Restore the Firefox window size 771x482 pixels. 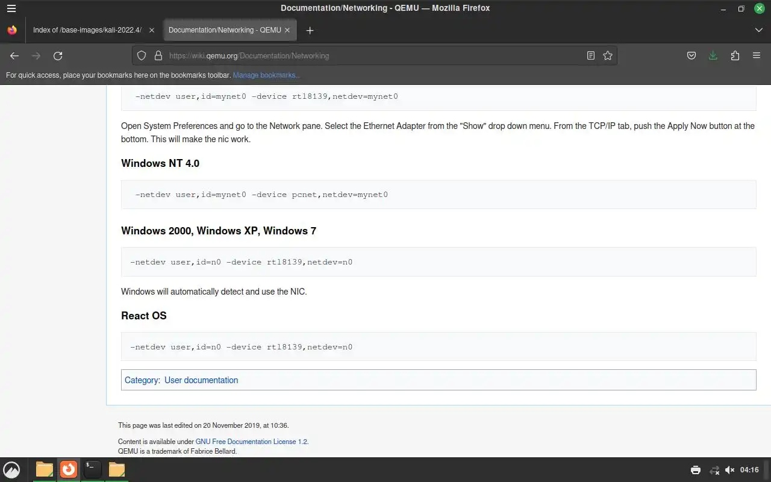(x=741, y=8)
